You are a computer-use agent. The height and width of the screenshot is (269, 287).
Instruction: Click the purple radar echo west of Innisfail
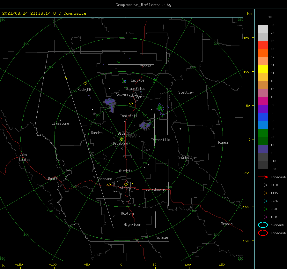110,105
